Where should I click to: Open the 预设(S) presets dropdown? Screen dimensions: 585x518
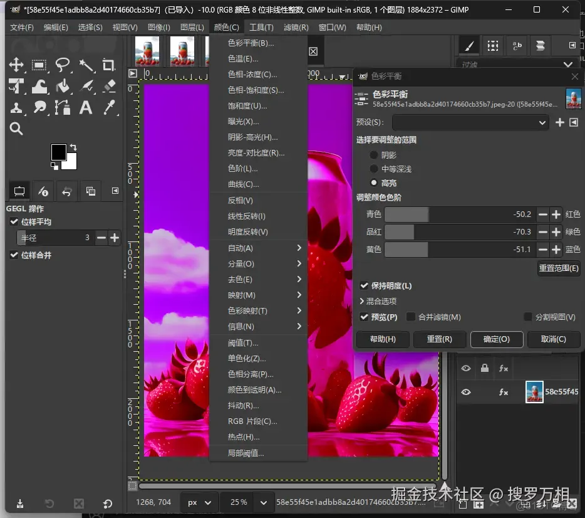pyautogui.click(x=470, y=123)
